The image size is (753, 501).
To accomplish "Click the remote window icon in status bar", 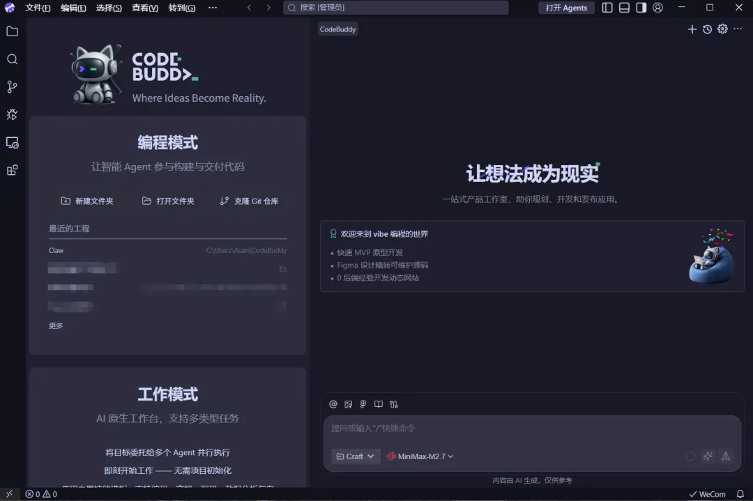I will [9, 494].
